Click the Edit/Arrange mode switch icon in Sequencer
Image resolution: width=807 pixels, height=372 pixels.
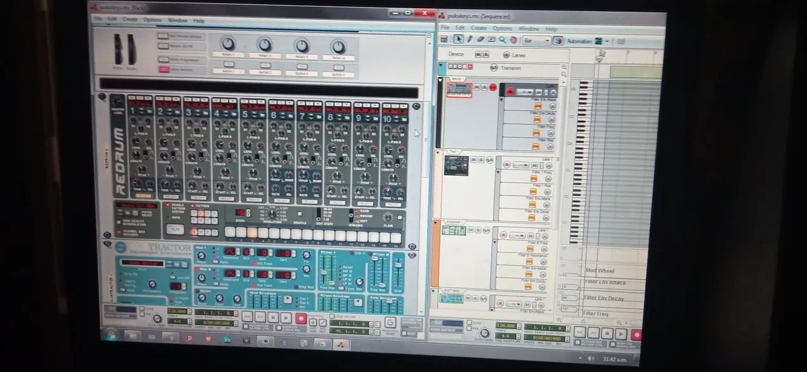click(445, 40)
